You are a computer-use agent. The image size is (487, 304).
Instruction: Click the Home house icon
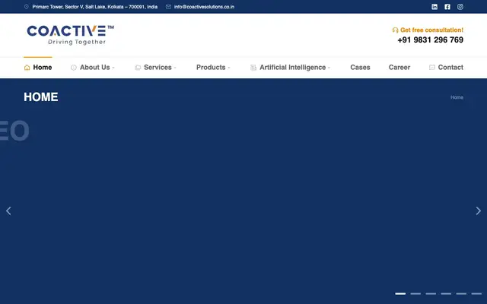click(x=27, y=68)
